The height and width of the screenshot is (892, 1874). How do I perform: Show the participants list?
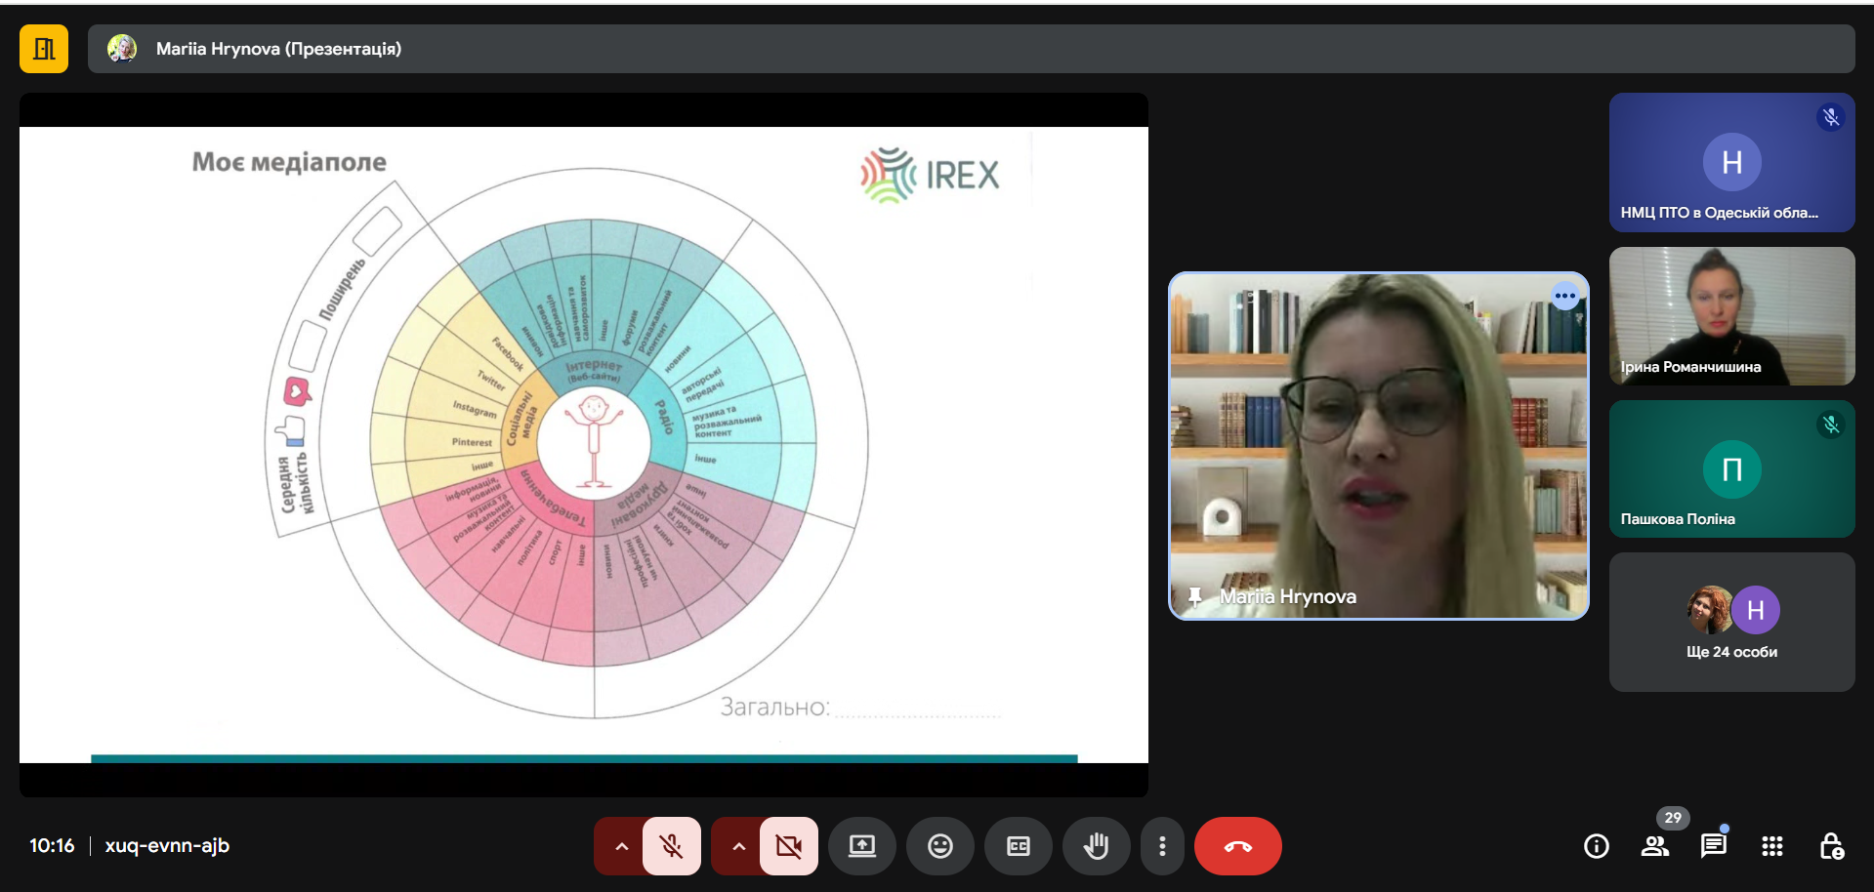1654,846
